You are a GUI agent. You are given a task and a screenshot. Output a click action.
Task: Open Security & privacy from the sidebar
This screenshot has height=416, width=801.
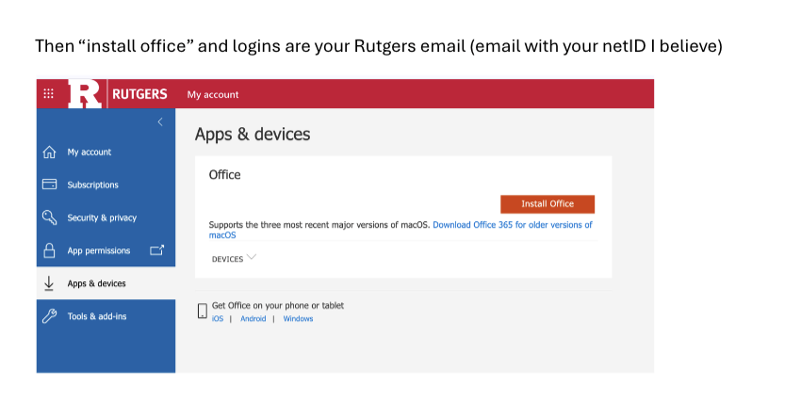102,218
